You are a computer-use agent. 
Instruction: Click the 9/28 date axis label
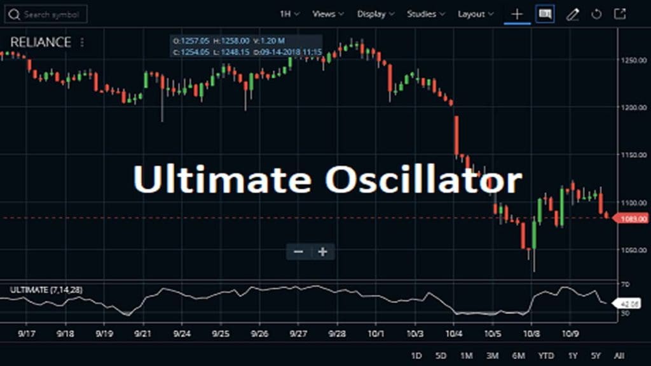(337, 334)
